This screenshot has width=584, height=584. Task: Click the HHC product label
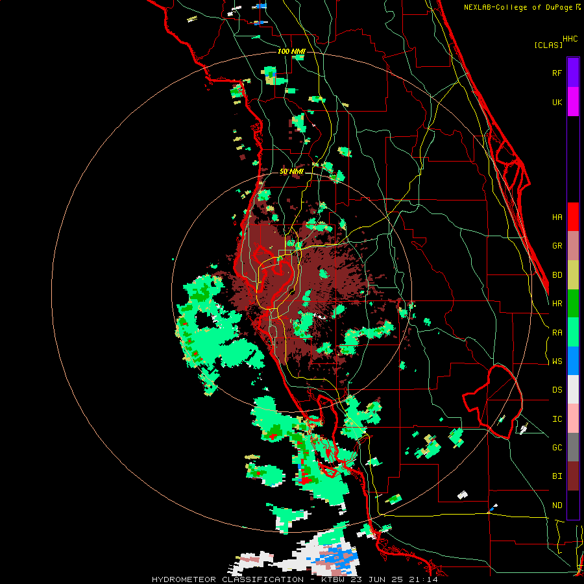click(x=570, y=39)
